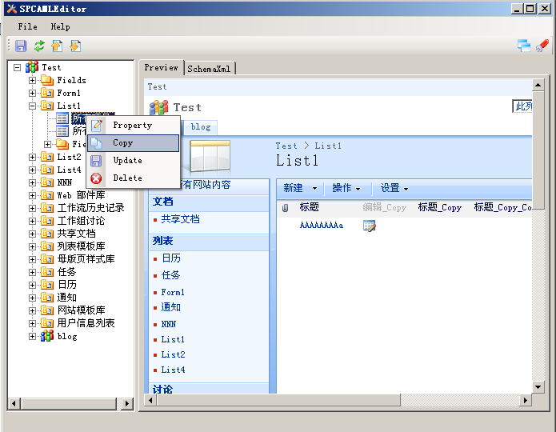Expand the List4 node
This screenshot has width=556, height=432.
(32, 170)
